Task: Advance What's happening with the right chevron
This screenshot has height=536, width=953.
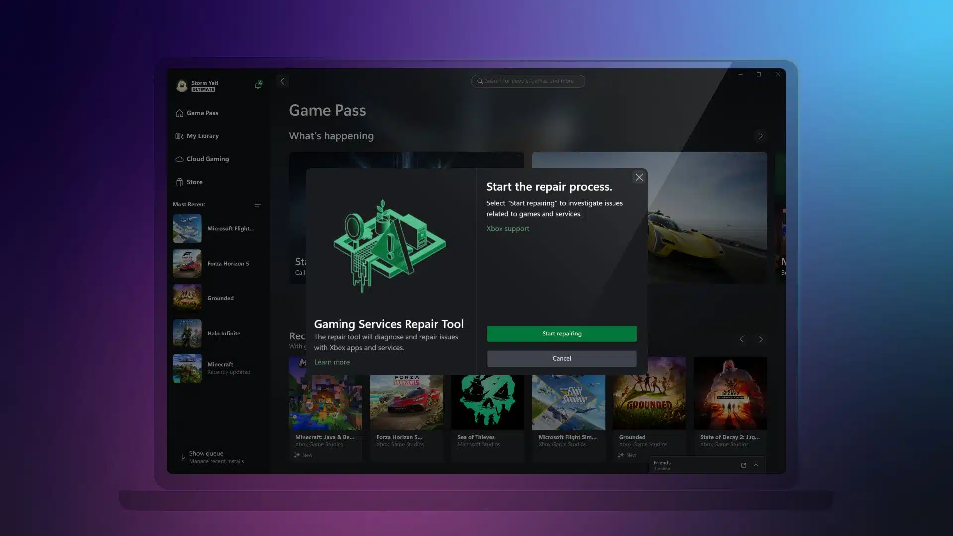Action: pos(760,136)
